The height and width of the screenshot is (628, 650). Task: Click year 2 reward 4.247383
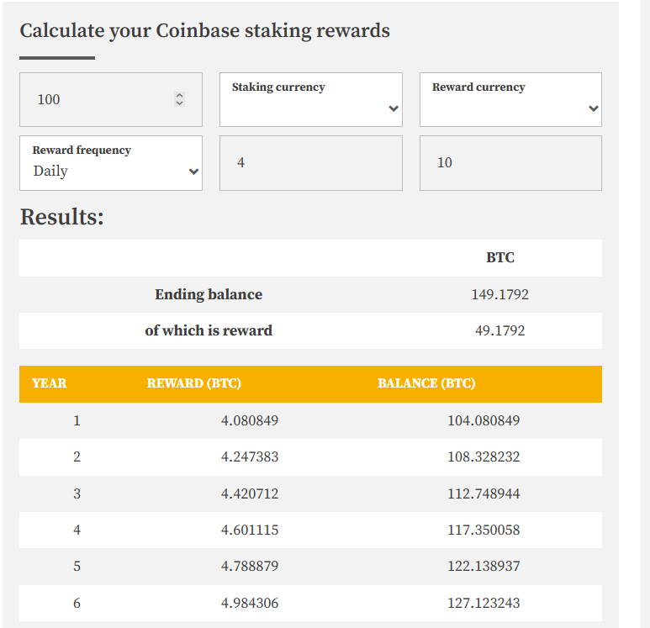[x=250, y=456]
